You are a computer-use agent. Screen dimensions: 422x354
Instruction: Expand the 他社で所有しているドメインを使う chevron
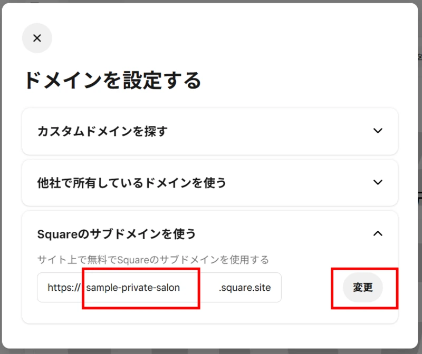pos(377,182)
